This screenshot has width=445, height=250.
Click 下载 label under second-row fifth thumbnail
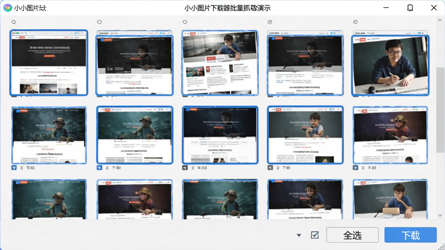(372, 168)
